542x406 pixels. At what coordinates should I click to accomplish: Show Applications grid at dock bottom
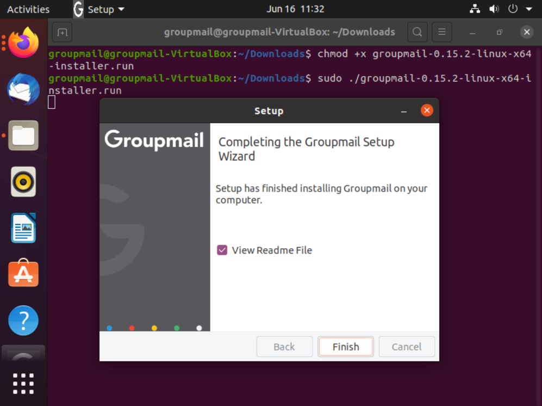(x=23, y=384)
